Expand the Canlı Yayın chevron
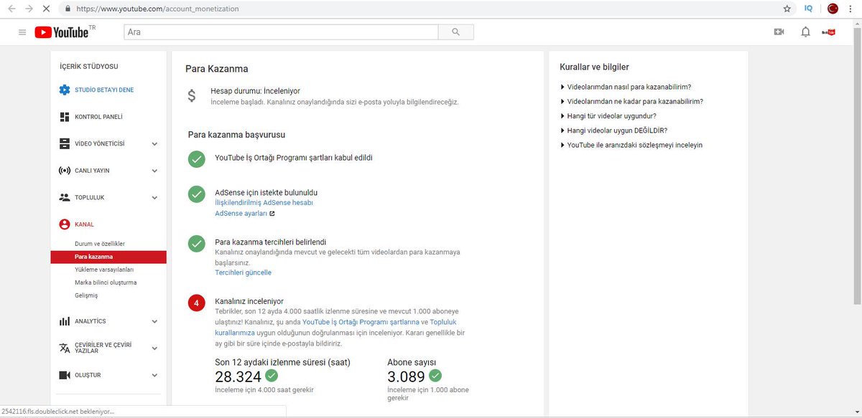This screenshot has height=418, width=862. [154, 171]
